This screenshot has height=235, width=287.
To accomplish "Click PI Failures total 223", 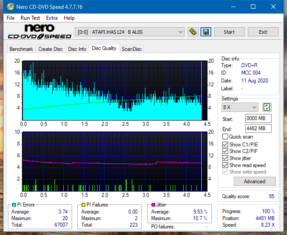I will tap(134, 225).
